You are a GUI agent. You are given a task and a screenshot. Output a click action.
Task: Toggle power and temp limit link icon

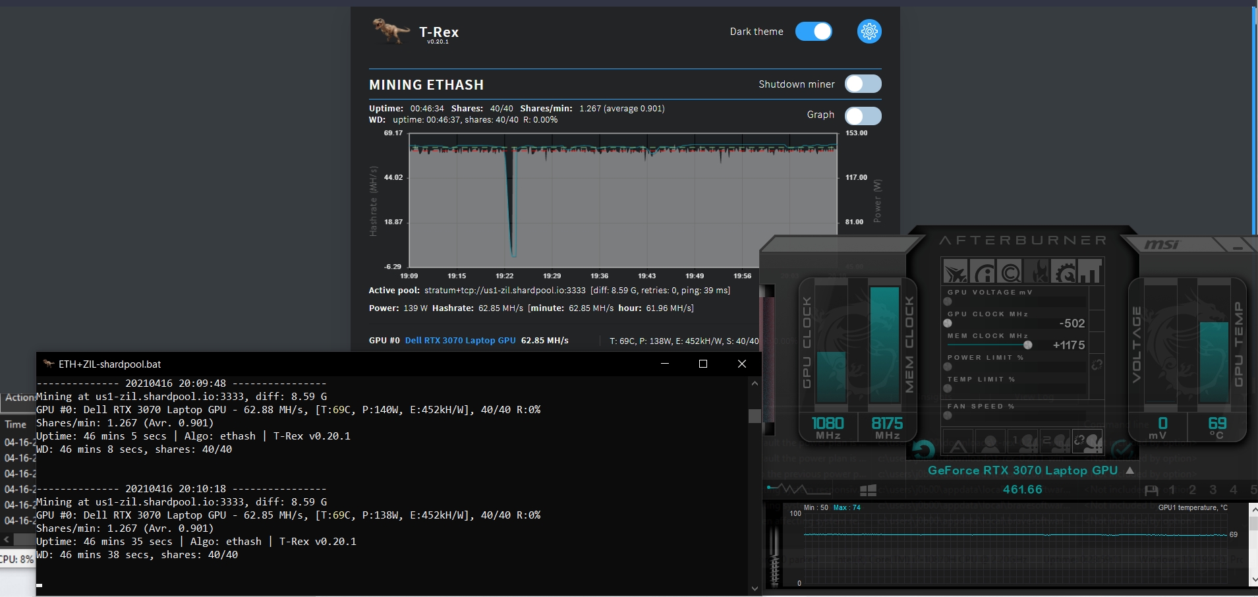click(x=1097, y=364)
